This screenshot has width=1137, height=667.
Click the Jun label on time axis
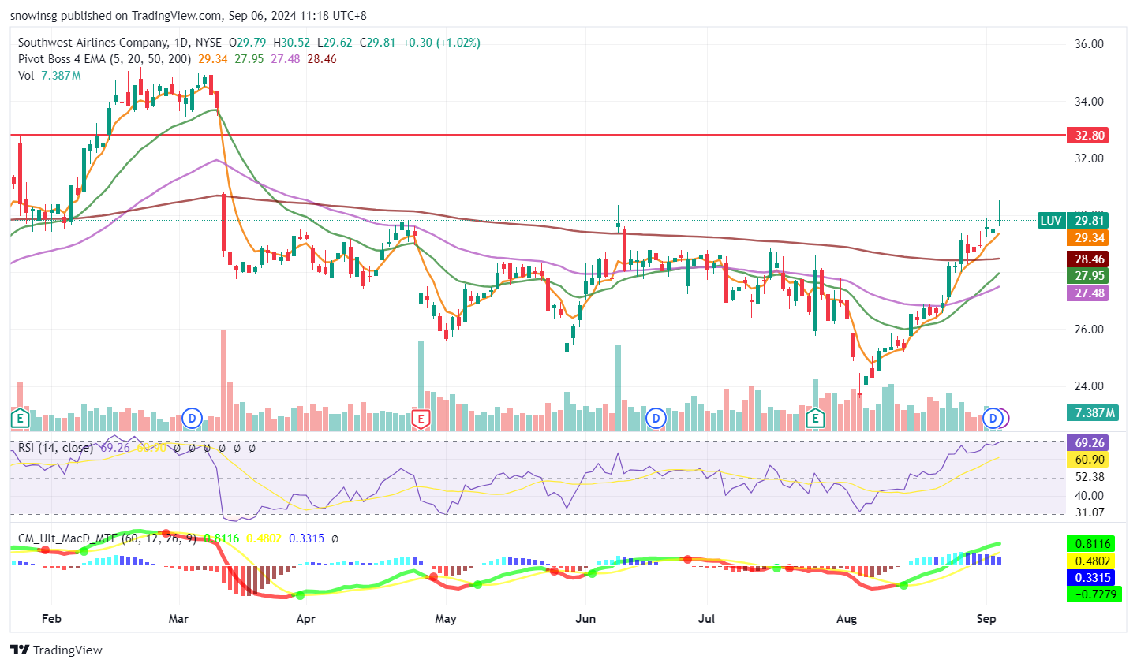click(x=585, y=619)
